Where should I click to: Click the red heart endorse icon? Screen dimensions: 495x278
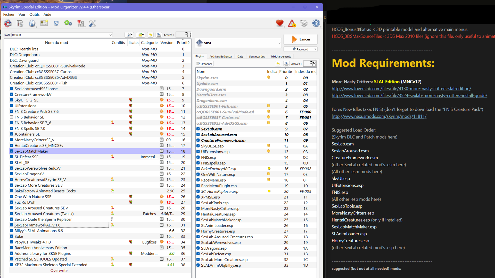(280, 23)
